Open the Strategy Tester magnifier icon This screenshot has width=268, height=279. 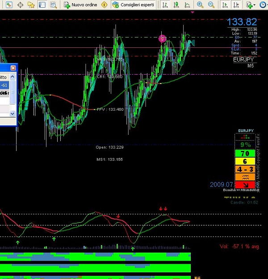53,5
